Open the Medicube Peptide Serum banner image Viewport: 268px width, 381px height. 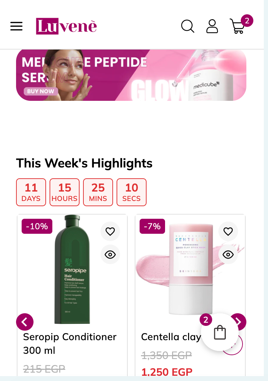131,75
